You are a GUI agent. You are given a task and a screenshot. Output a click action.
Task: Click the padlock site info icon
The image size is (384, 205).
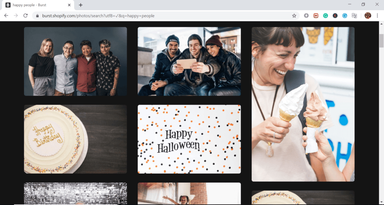(x=37, y=16)
